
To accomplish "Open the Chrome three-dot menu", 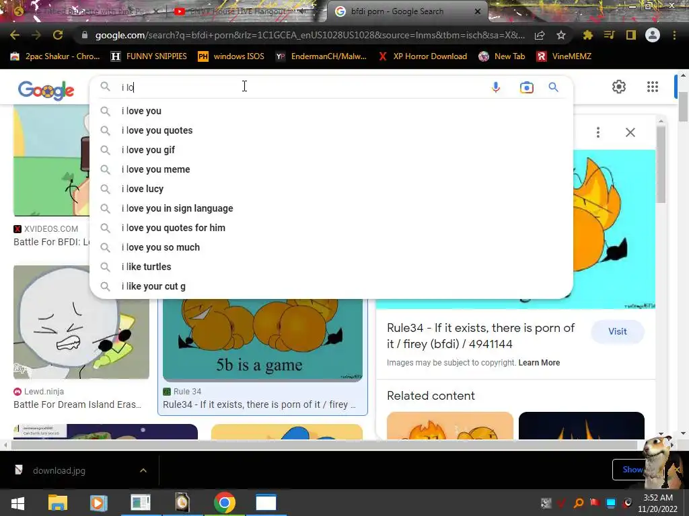I will tap(674, 35).
